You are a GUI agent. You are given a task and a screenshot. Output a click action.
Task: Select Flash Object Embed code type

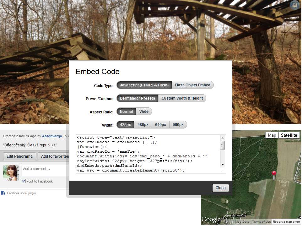point(192,85)
